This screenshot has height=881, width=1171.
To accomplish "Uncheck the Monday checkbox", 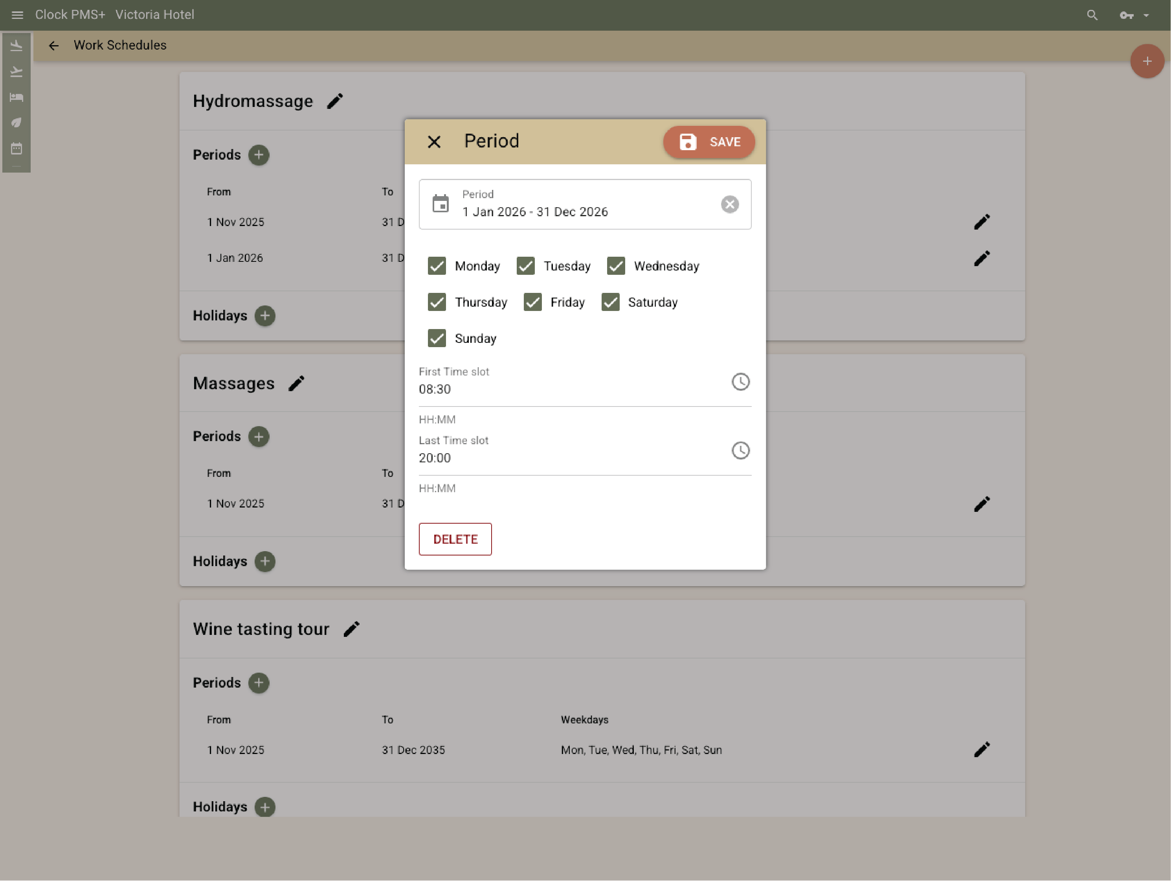I will [x=437, y=266].
